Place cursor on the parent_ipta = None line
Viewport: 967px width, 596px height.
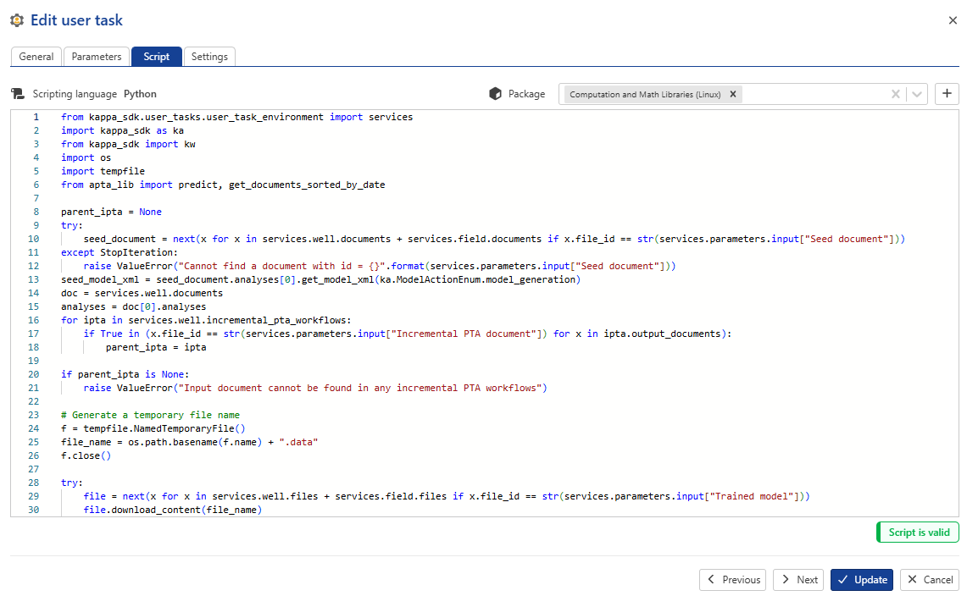click(111, 212)
